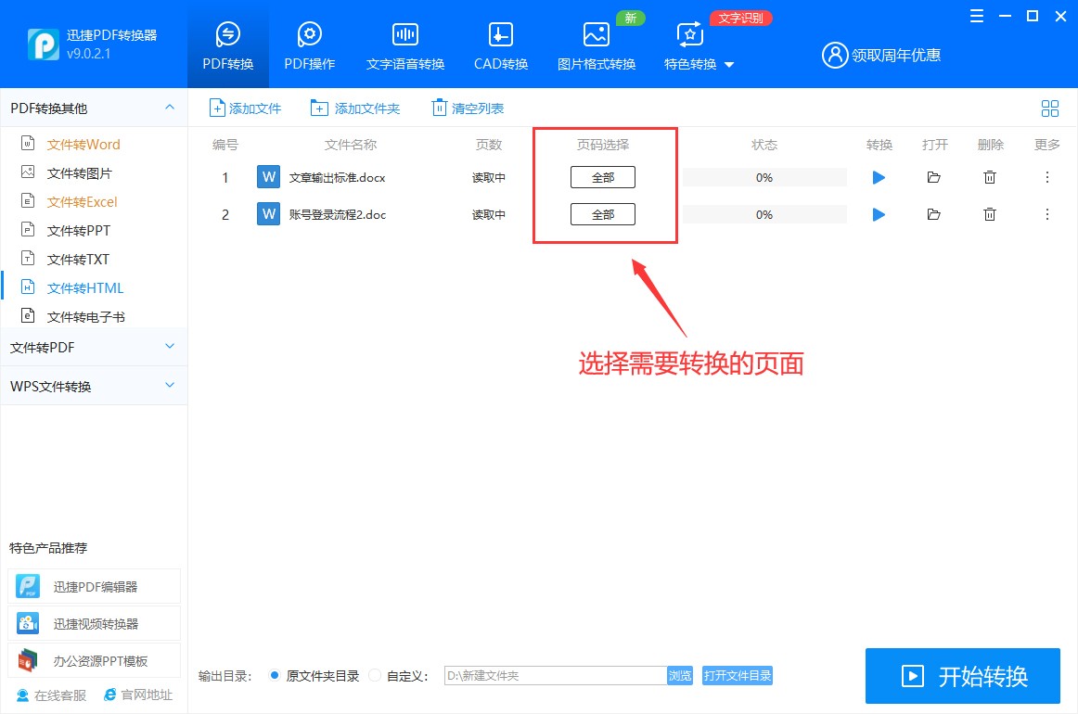Screen dimensions: 1078x714
Task: Open the 文字语音转换 tab
Action: click(404, 45)
